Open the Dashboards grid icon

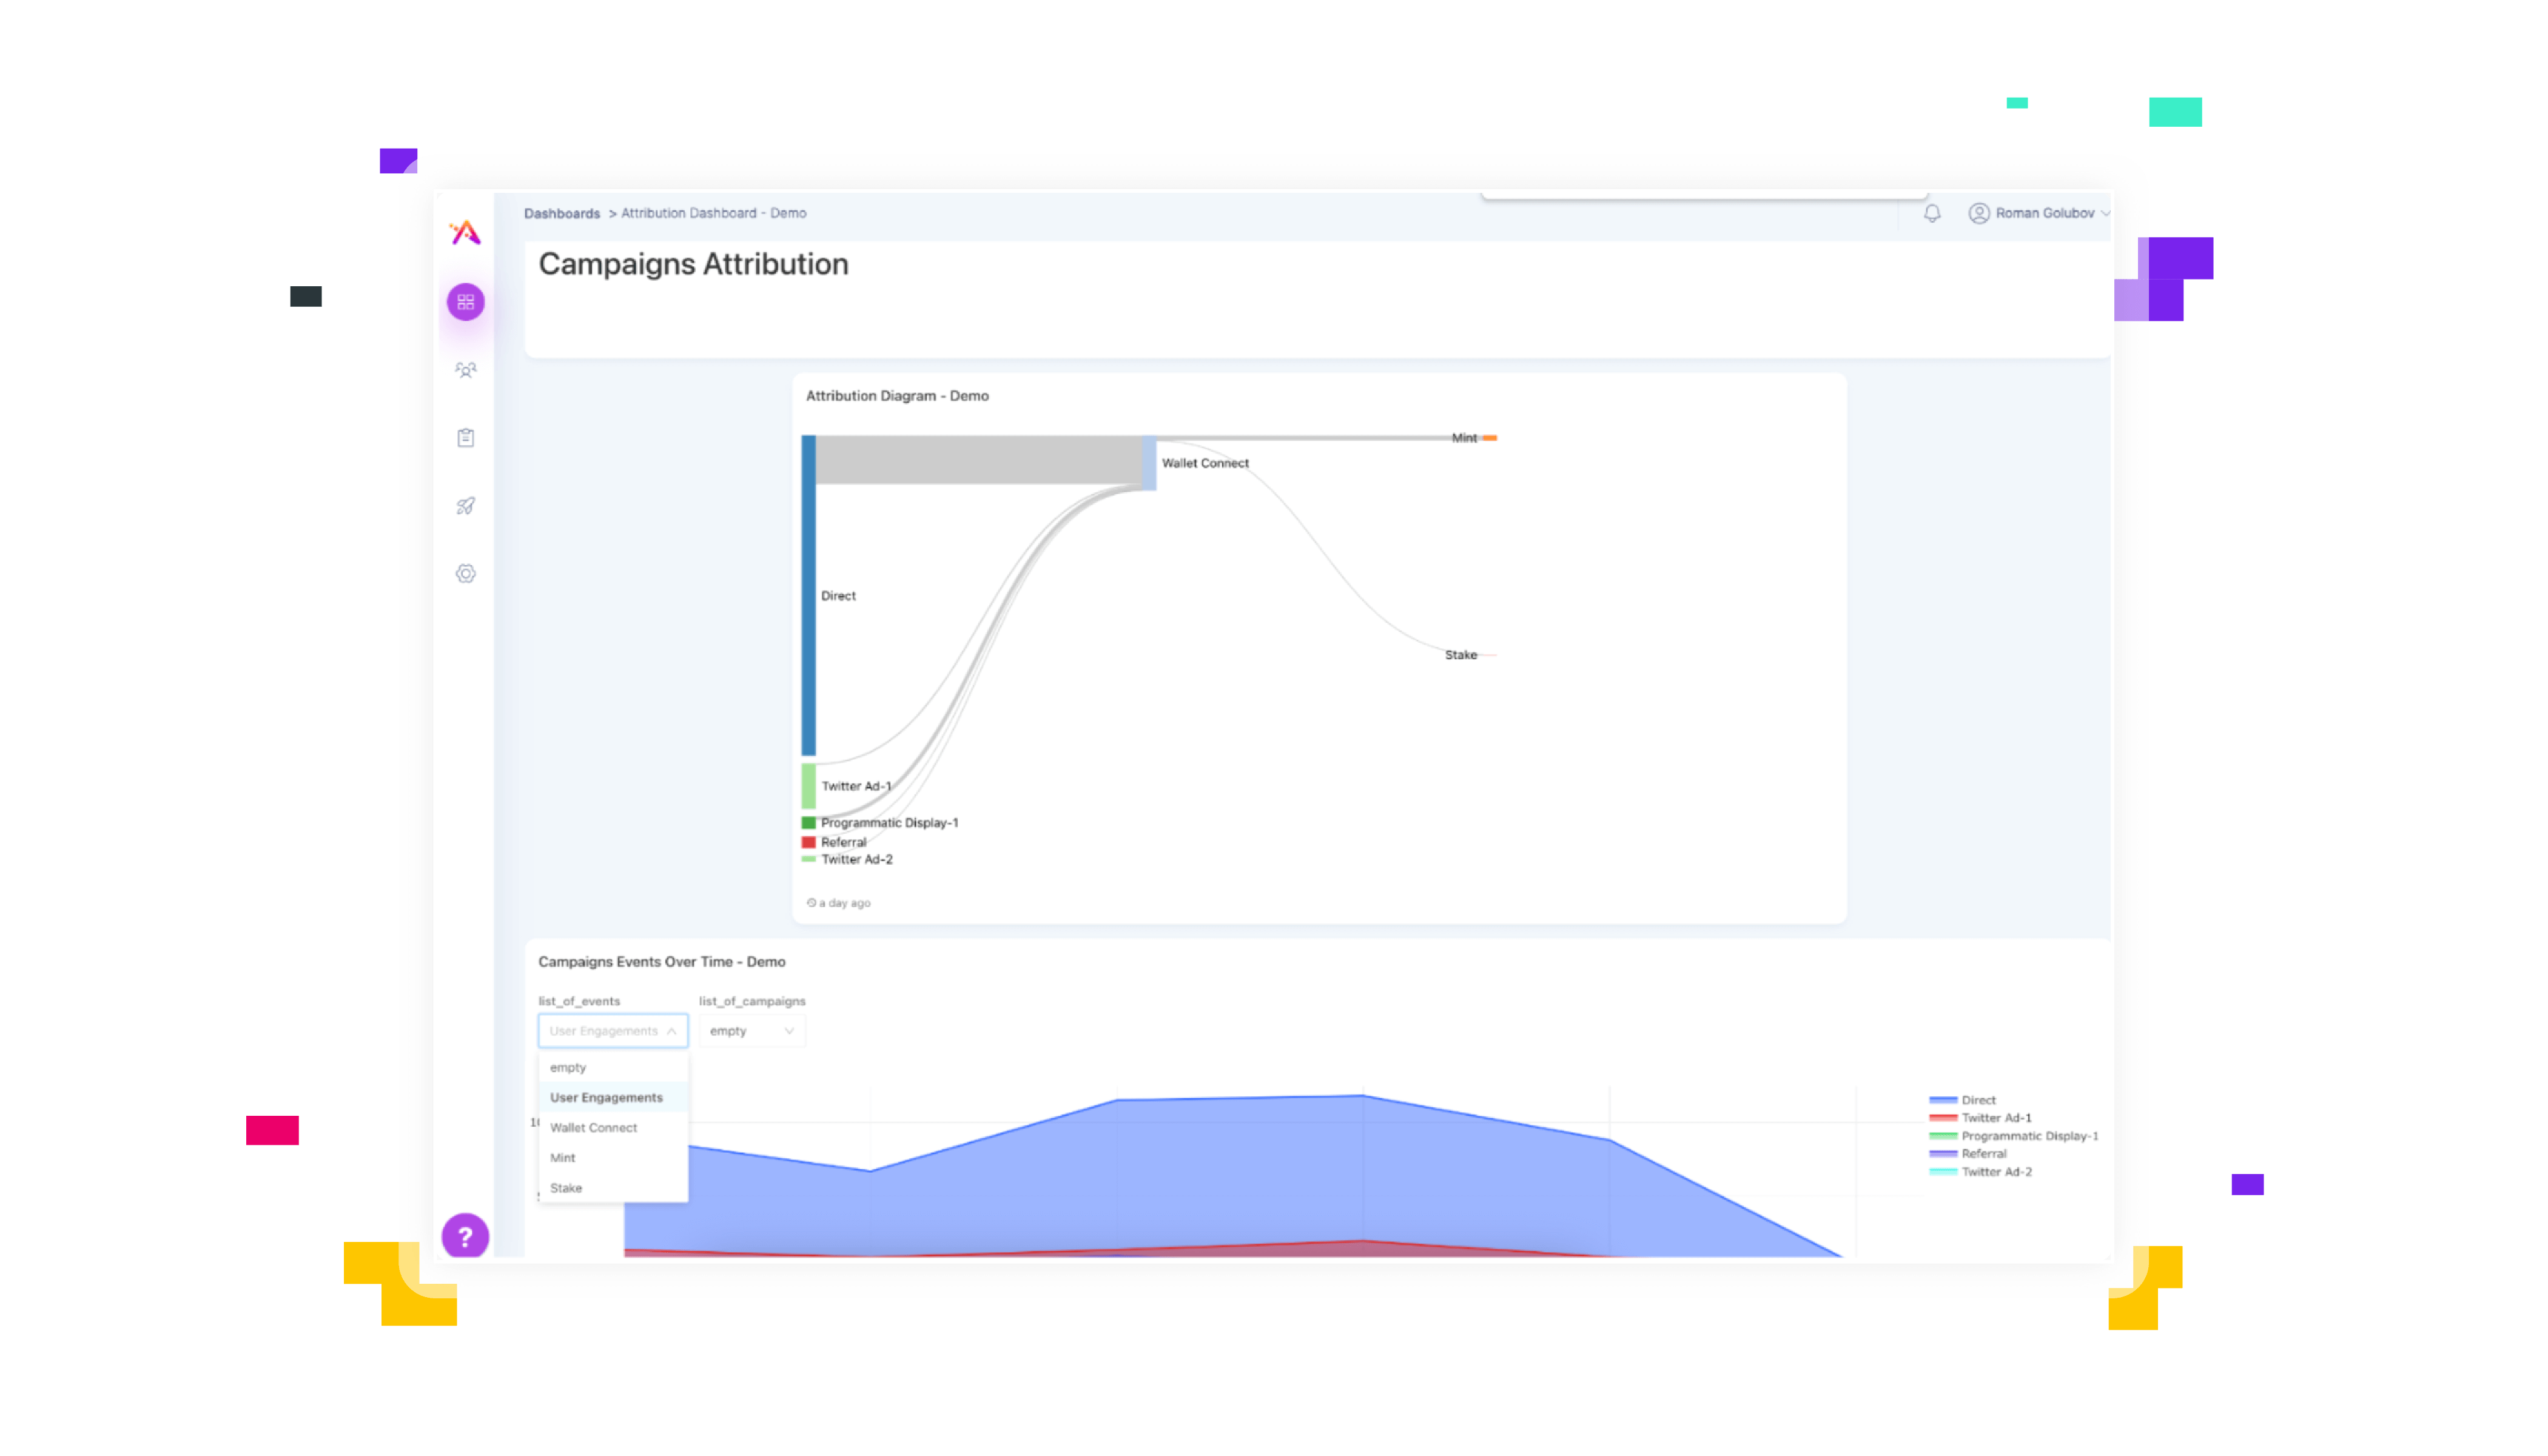click(465, 302)
